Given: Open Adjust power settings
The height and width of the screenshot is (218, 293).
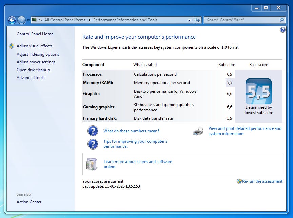Looking at the screenshot, I should (x=36, y=62).
